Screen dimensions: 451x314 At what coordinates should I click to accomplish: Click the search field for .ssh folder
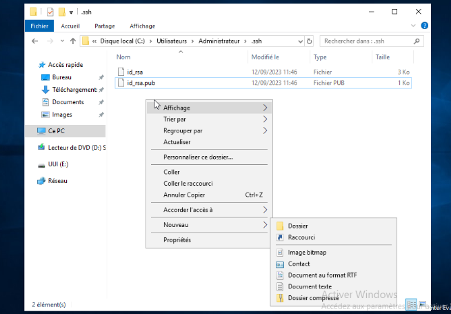point(365,41)
